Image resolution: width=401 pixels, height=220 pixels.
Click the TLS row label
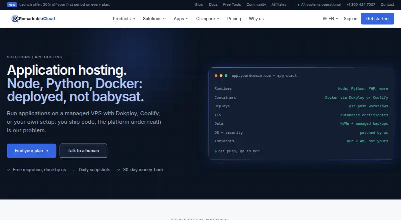tap(218, 115)
